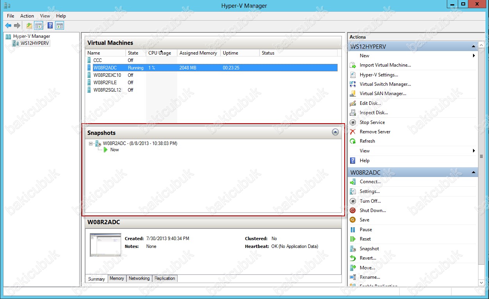Image resolution: width=489 pixels, height=299 pixels.
Task: Click the Stop Service icon
Action: click(353, 122)
